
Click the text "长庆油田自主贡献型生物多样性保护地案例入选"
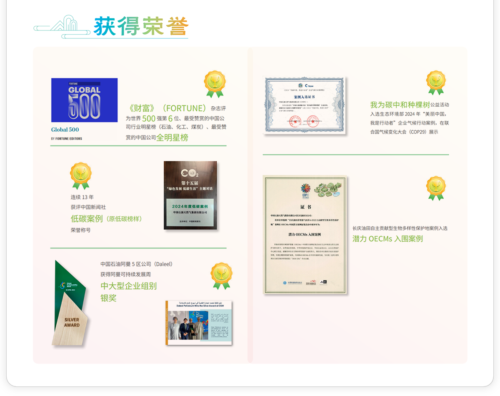pyautogui.click(x=400, y=228)
